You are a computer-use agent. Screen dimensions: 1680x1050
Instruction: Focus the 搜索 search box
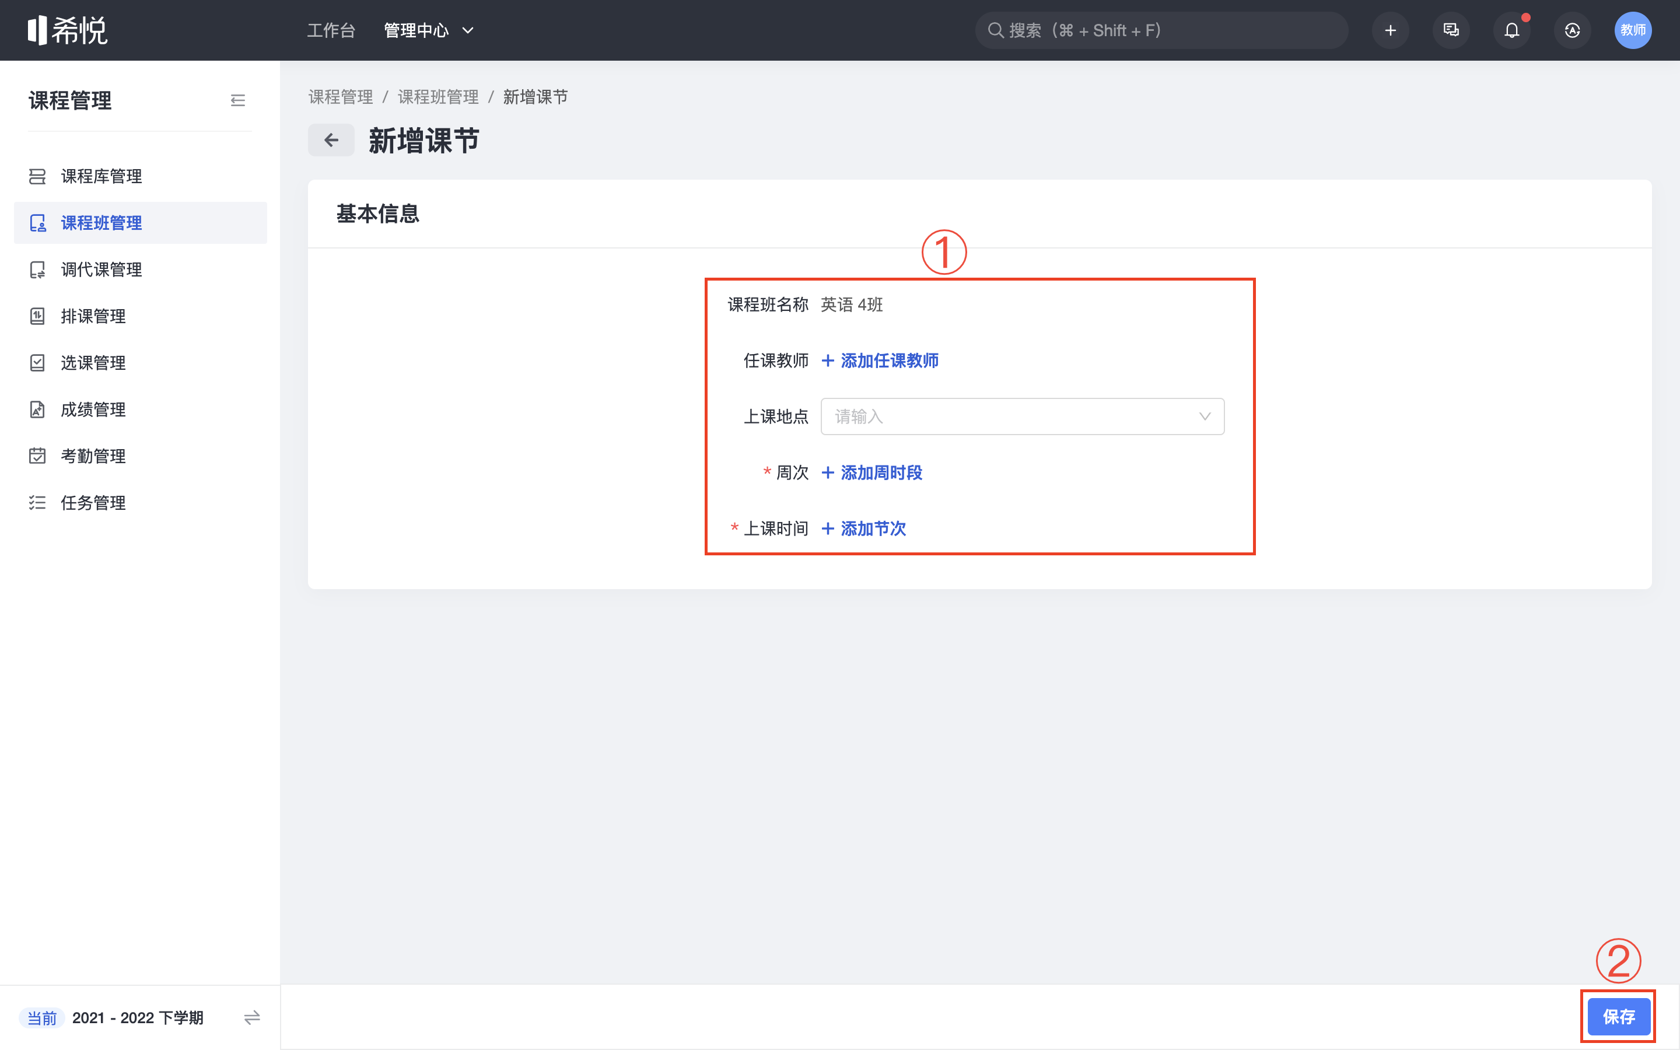point(1161,30)
